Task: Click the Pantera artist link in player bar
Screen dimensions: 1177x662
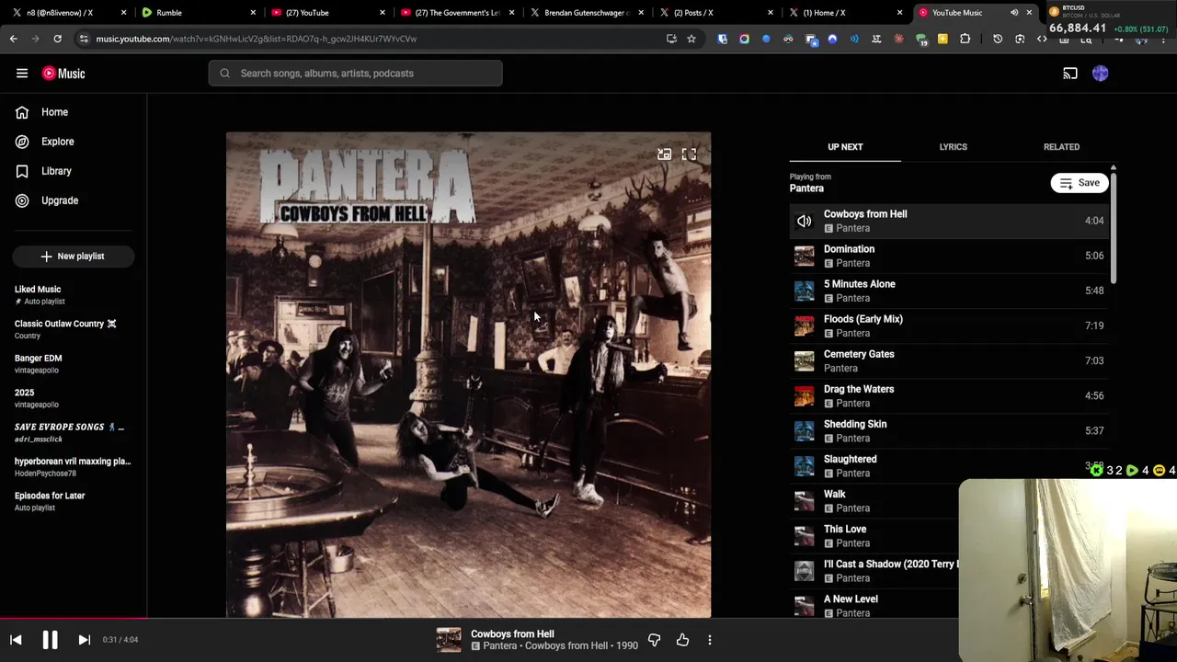Action: point(499,645)
